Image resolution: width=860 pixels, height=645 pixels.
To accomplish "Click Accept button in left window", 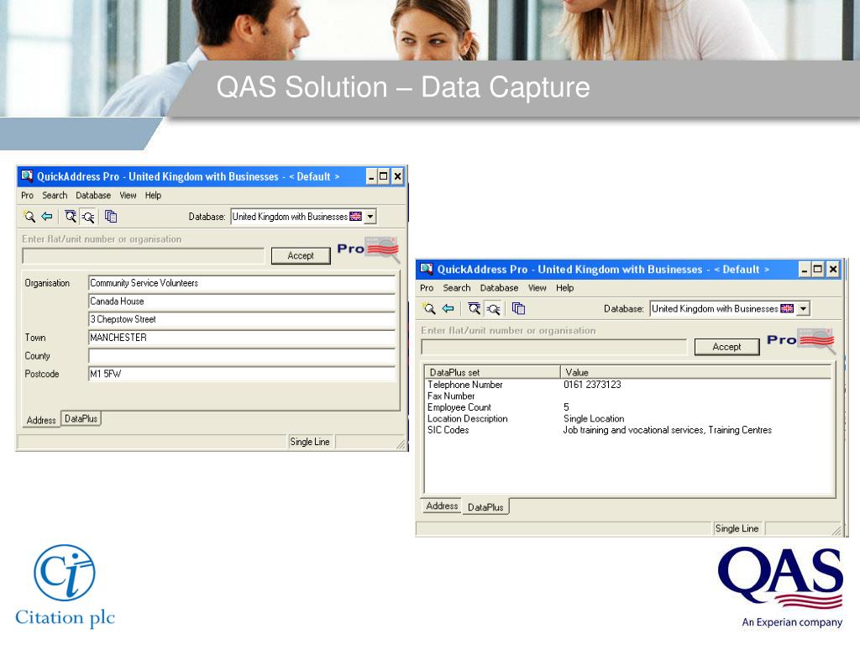I will click(301, 255).
